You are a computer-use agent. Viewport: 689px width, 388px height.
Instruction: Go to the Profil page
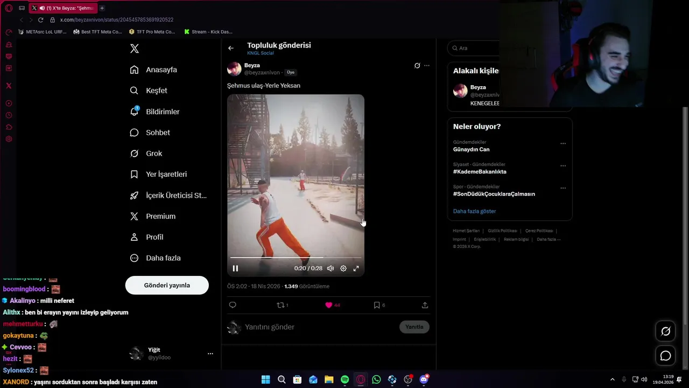(x=146, y=237)
